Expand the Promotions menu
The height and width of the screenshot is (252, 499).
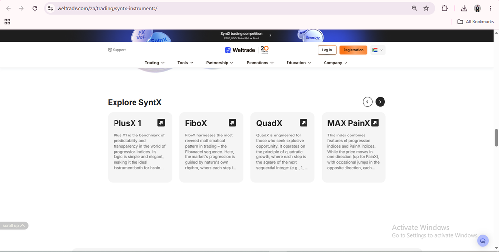pos(260,63)
